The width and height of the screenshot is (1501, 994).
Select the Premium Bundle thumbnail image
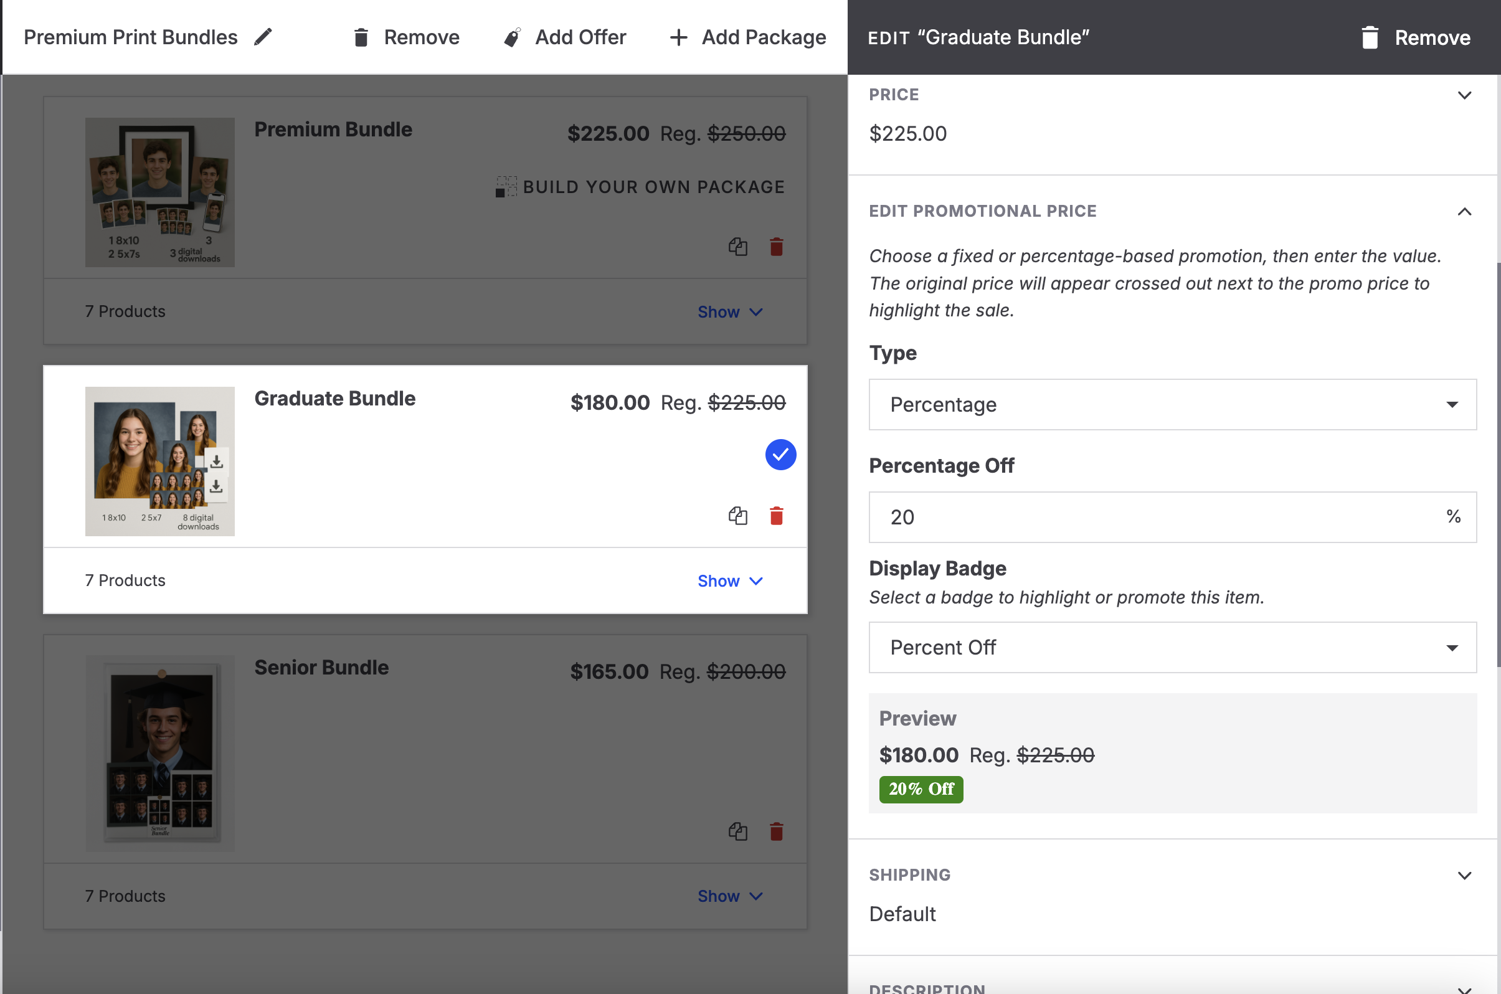[x=159, y=191]
